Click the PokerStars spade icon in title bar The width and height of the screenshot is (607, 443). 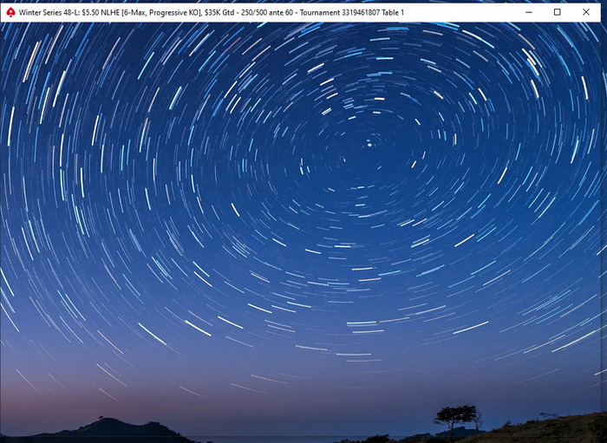(10, 12)
